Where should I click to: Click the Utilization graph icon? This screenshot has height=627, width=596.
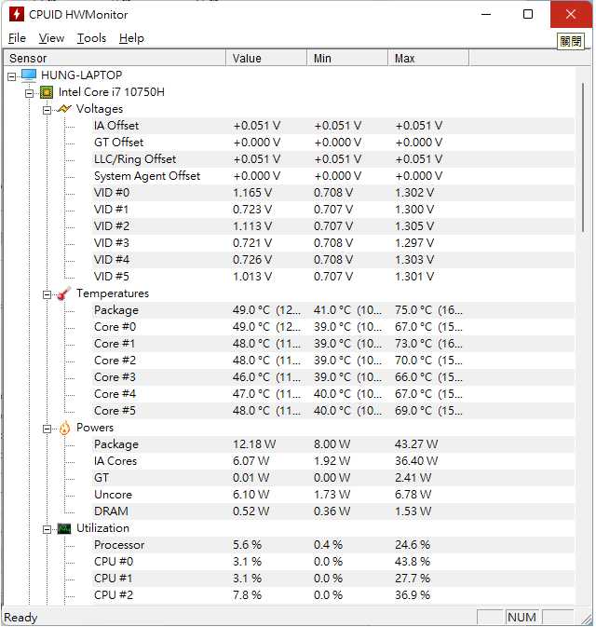pyautogui.click(x=64, y=528)
